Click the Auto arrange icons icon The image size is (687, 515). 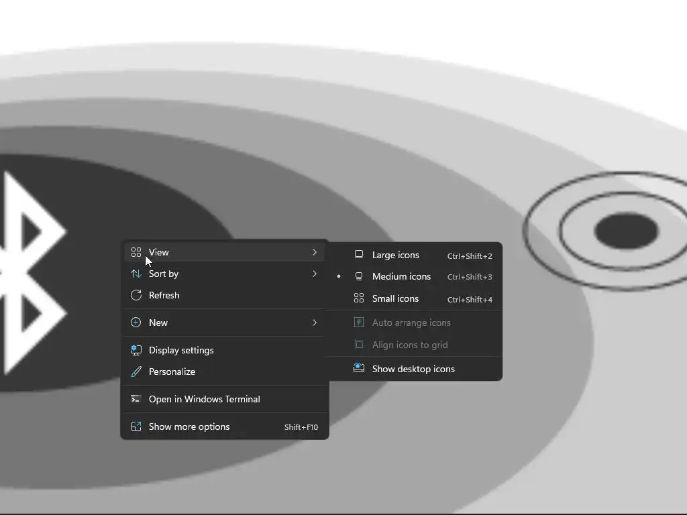pyautogui.click(x=359, y=323)
